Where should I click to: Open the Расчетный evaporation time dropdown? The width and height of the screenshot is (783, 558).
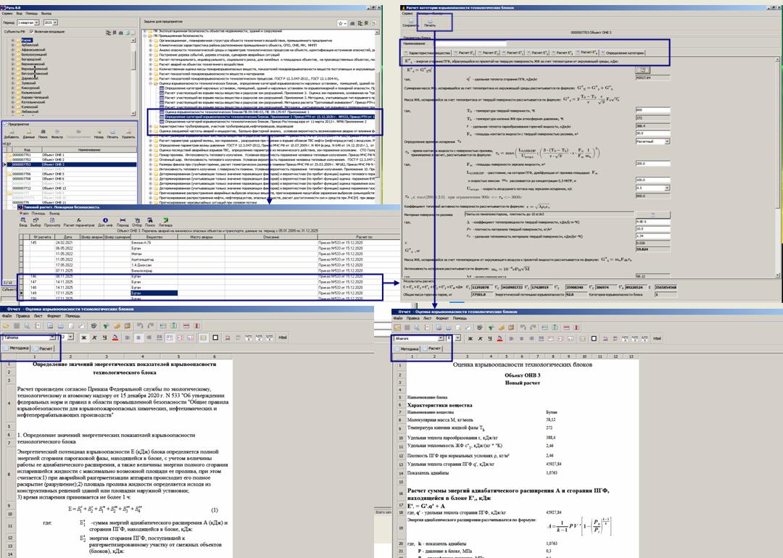[667, 142]
